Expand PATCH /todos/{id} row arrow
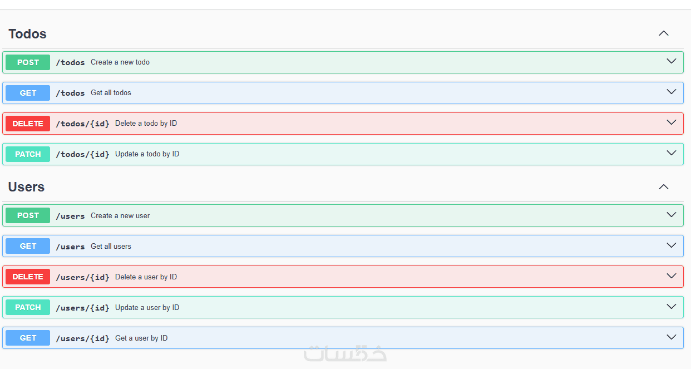This screenshot has width=691, height=369. [672, 153]
